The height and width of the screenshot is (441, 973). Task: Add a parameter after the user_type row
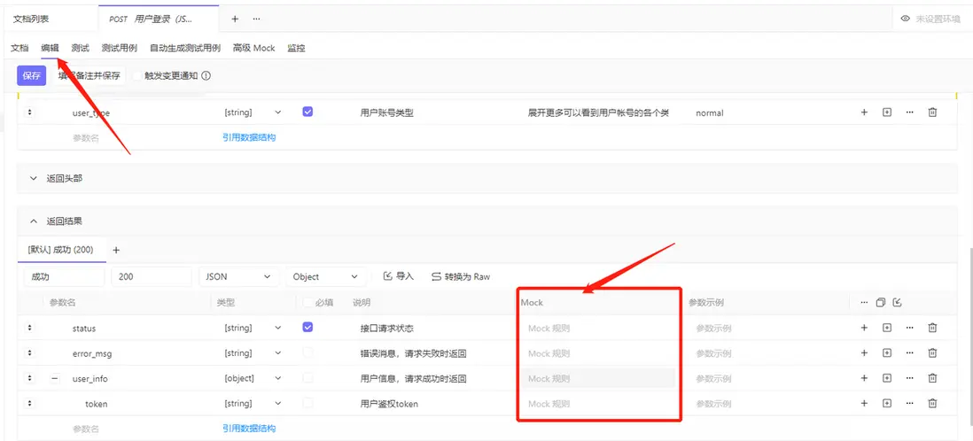pyautogui.click(x=864, y=112)
